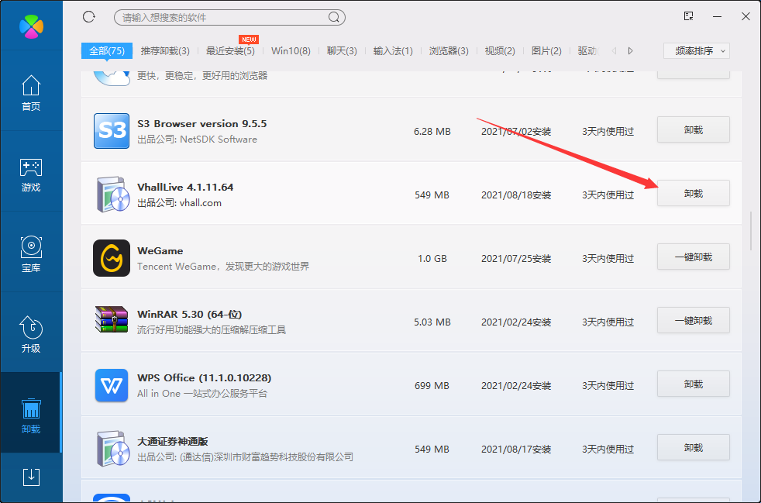Click 卸载 for VhallLive 4.1.11.64

[x=694, y=193]
